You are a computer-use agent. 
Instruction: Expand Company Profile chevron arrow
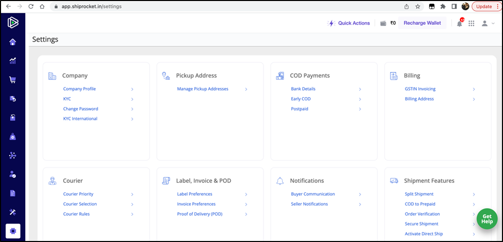coord(132,89)
